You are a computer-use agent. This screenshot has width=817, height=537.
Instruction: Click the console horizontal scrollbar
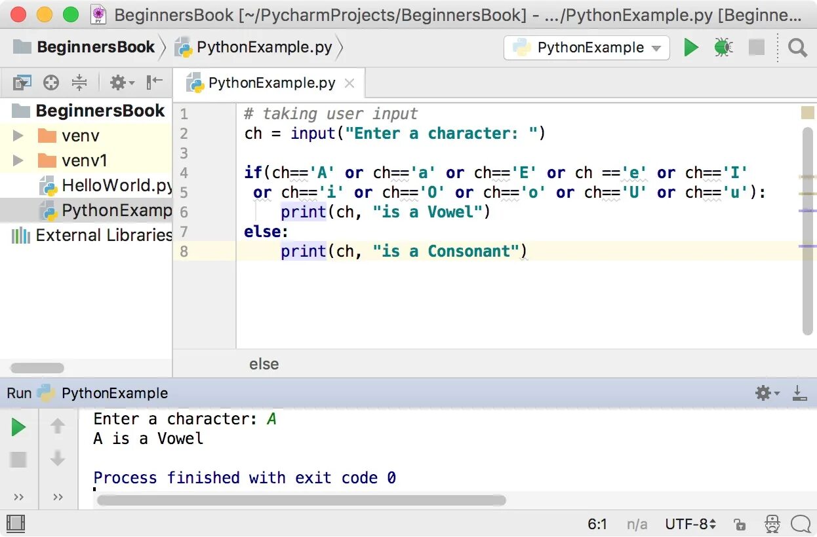pyautogui.click(x=301, y=500)
